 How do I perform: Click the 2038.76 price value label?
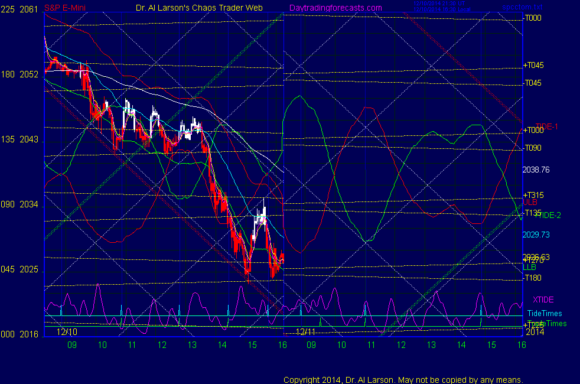point(536,169)
